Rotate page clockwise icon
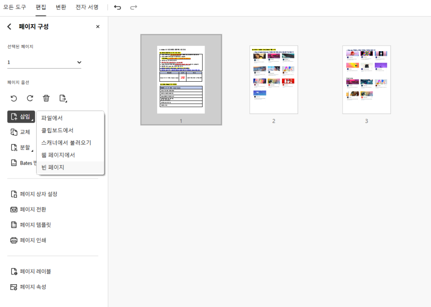Screen dimensions: 431x307 click(x=30, y=98)
